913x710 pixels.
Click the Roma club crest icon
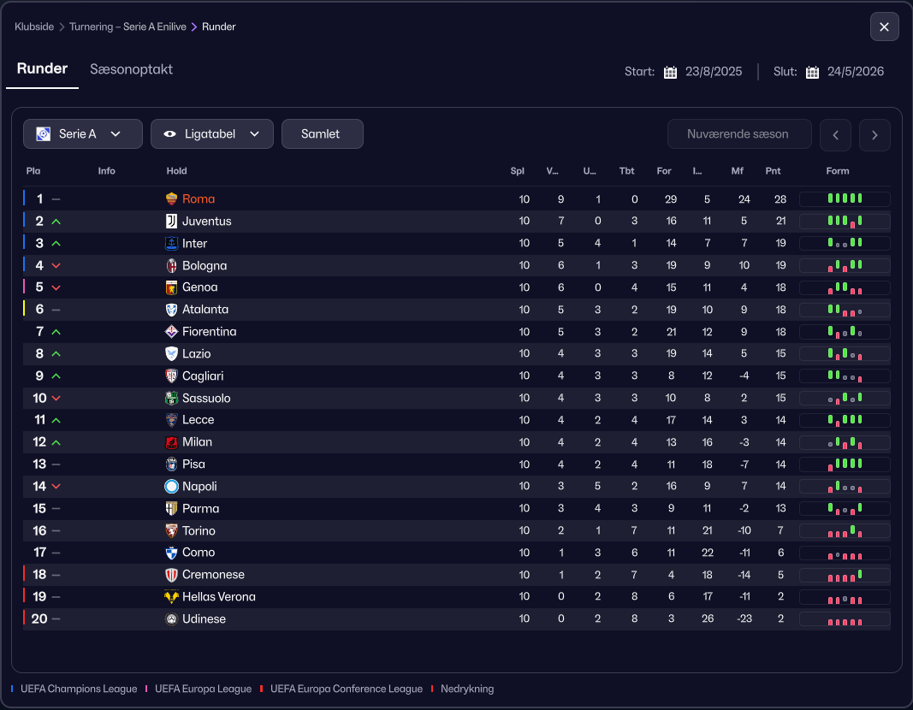(x=171, y=199)
